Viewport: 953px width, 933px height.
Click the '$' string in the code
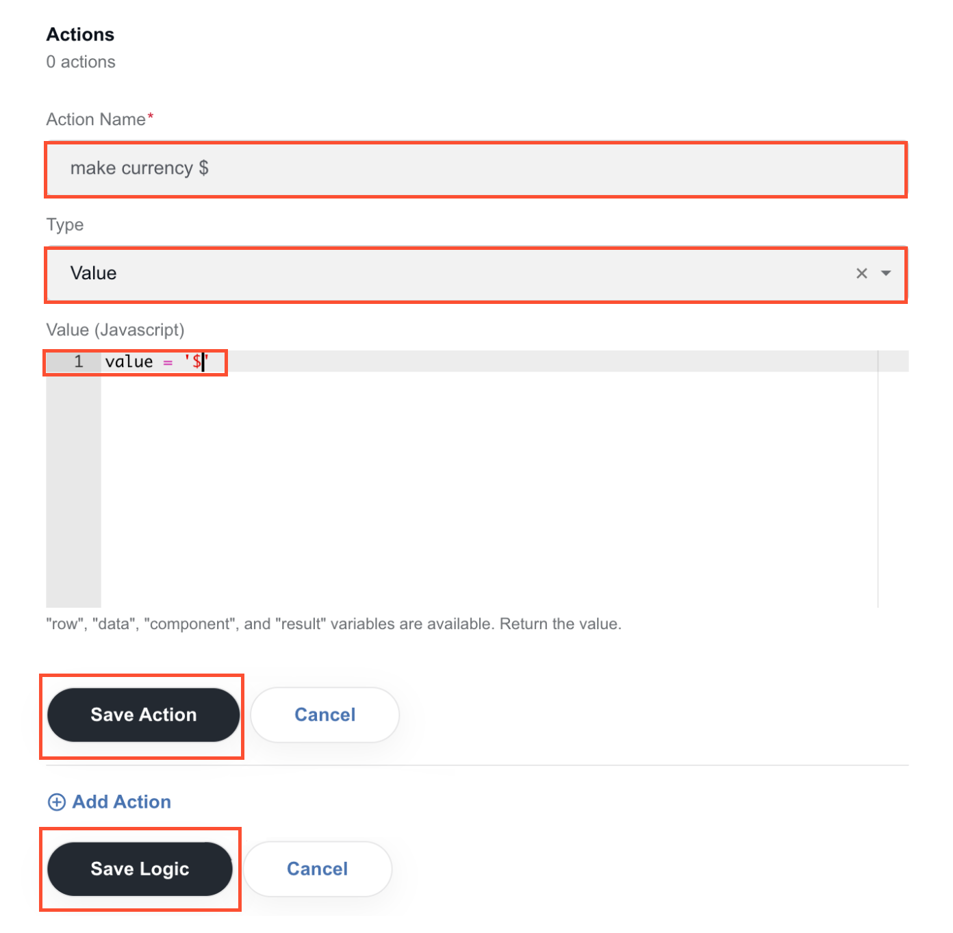(x=196, y=361)
